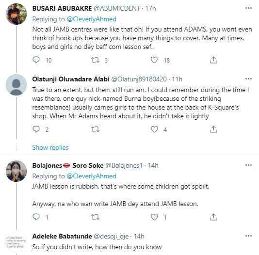Retweet Olatunji Oluwadare Alabi's tweet
This screenshot has height=255, width=259.
[96, 129]
